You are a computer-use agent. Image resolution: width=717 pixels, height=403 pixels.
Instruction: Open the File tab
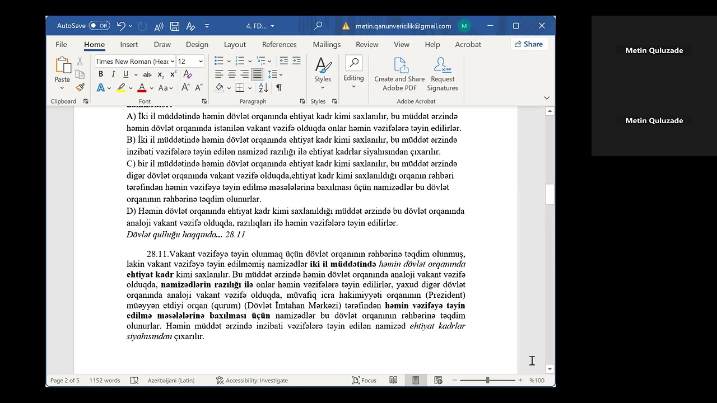click(61, 44)
